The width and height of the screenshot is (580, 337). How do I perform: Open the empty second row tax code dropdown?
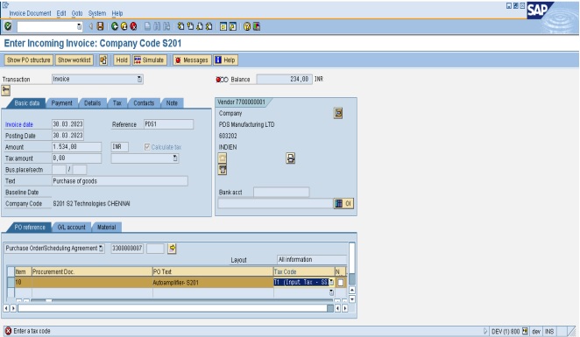click(331, 292)
